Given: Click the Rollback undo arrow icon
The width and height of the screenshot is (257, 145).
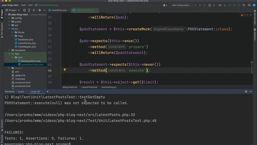Looking at the screenshot, I should 244,5.
